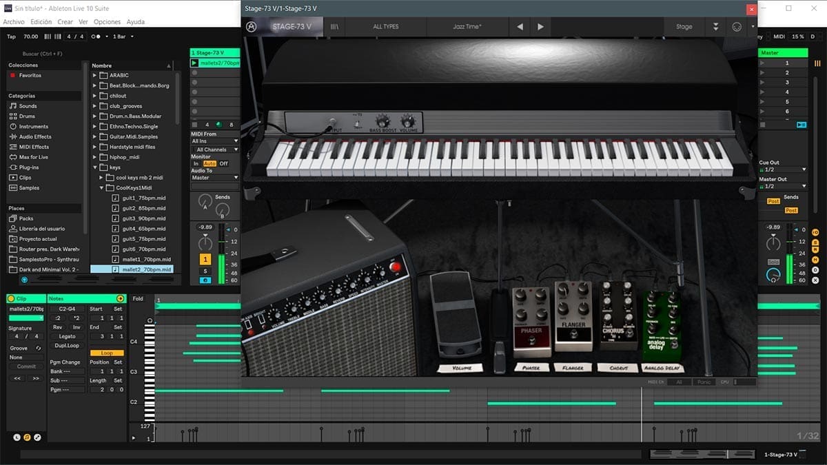Open Cue Out 1/2 dropdown
The width and height of the screenshot is (827, 465).
click(x=783, y=169)
